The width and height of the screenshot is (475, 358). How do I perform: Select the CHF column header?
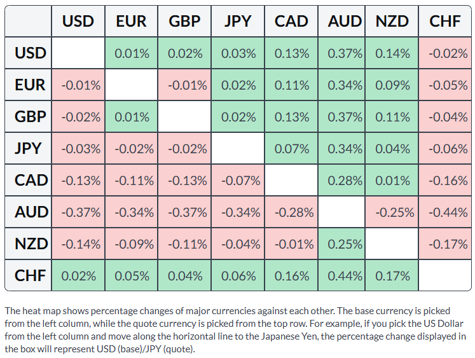(x=445, y=21)
